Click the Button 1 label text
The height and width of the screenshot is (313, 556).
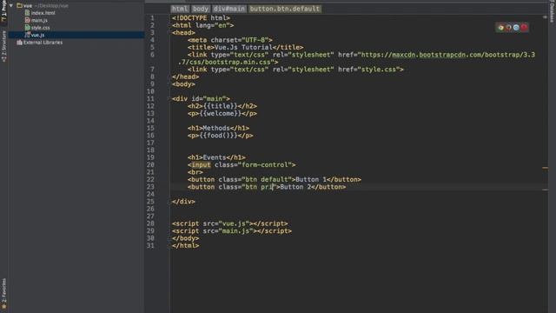[x=311, y=180]
